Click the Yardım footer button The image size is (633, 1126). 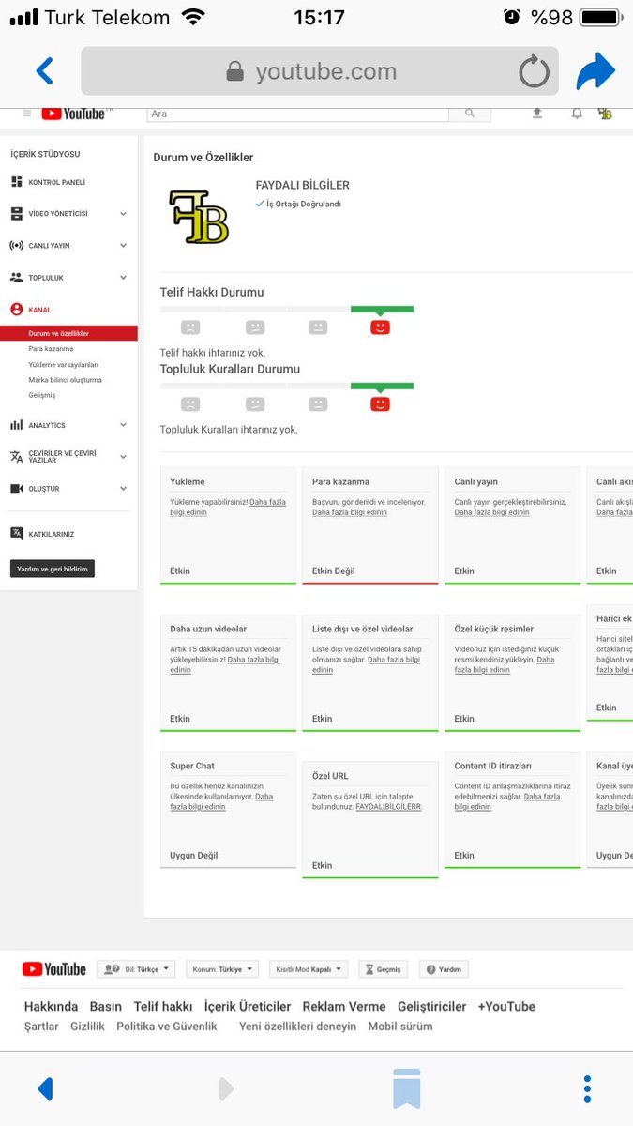[443, 969]
